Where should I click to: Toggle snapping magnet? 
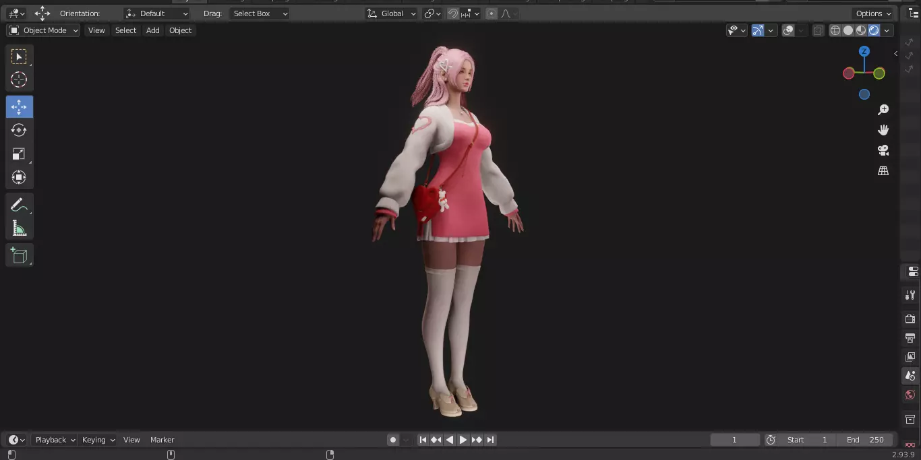coord(454,13)
